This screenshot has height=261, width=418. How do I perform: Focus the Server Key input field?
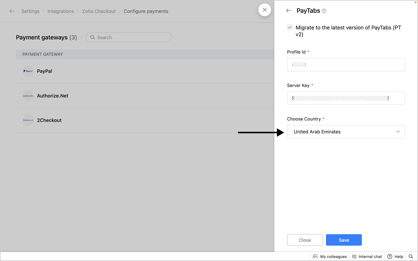point(346,98)
